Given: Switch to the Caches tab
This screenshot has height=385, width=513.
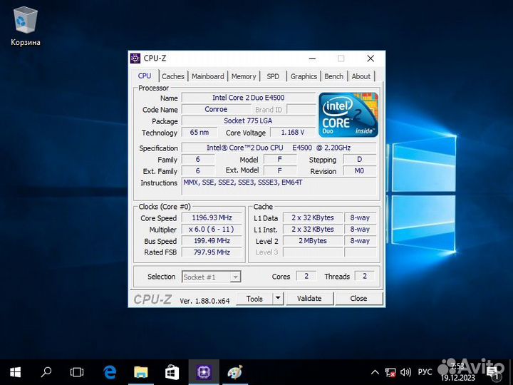Looking at the screenshot, I should tap(172, 76).
